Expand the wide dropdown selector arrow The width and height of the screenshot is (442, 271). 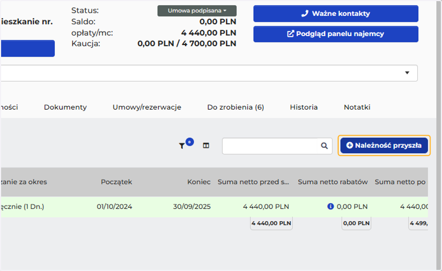point(407,73)
